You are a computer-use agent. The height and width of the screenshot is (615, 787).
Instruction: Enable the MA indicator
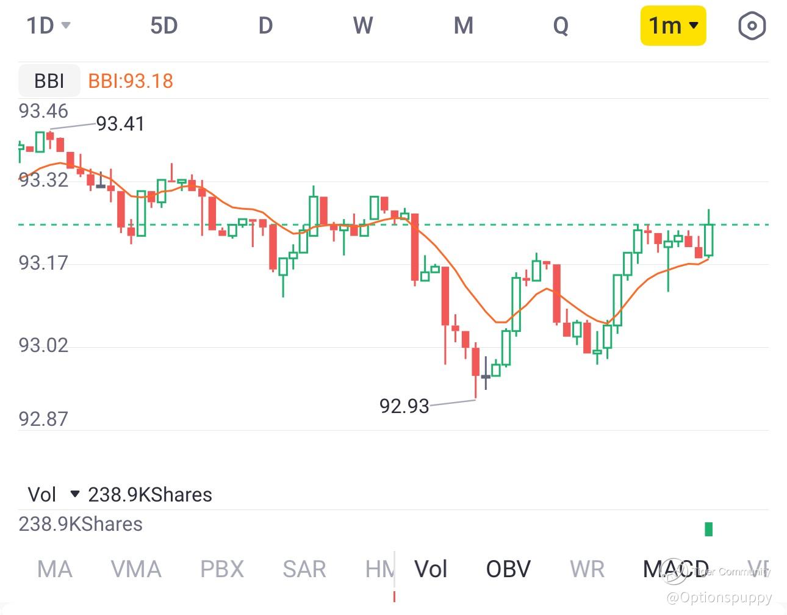coord(55,569)
